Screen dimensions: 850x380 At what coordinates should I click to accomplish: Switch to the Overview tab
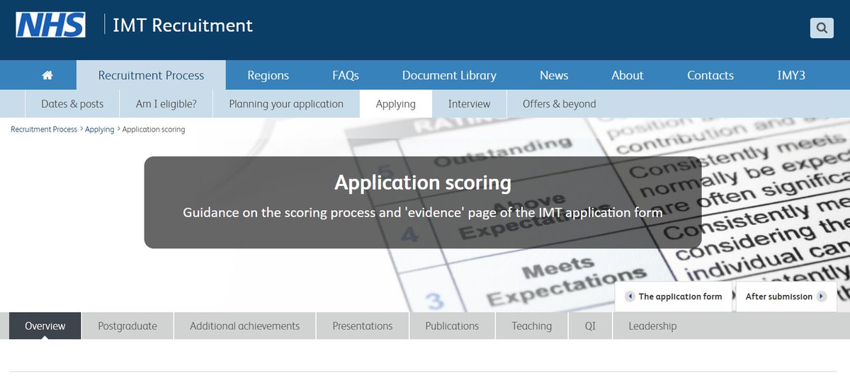coord(45,326)
